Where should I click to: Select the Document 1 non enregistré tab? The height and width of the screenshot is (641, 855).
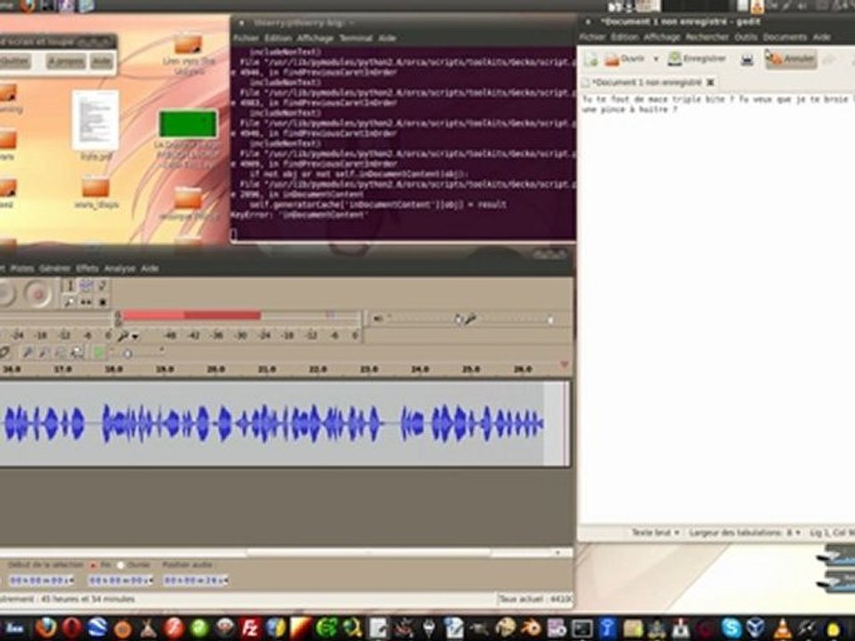click(647, 82)
